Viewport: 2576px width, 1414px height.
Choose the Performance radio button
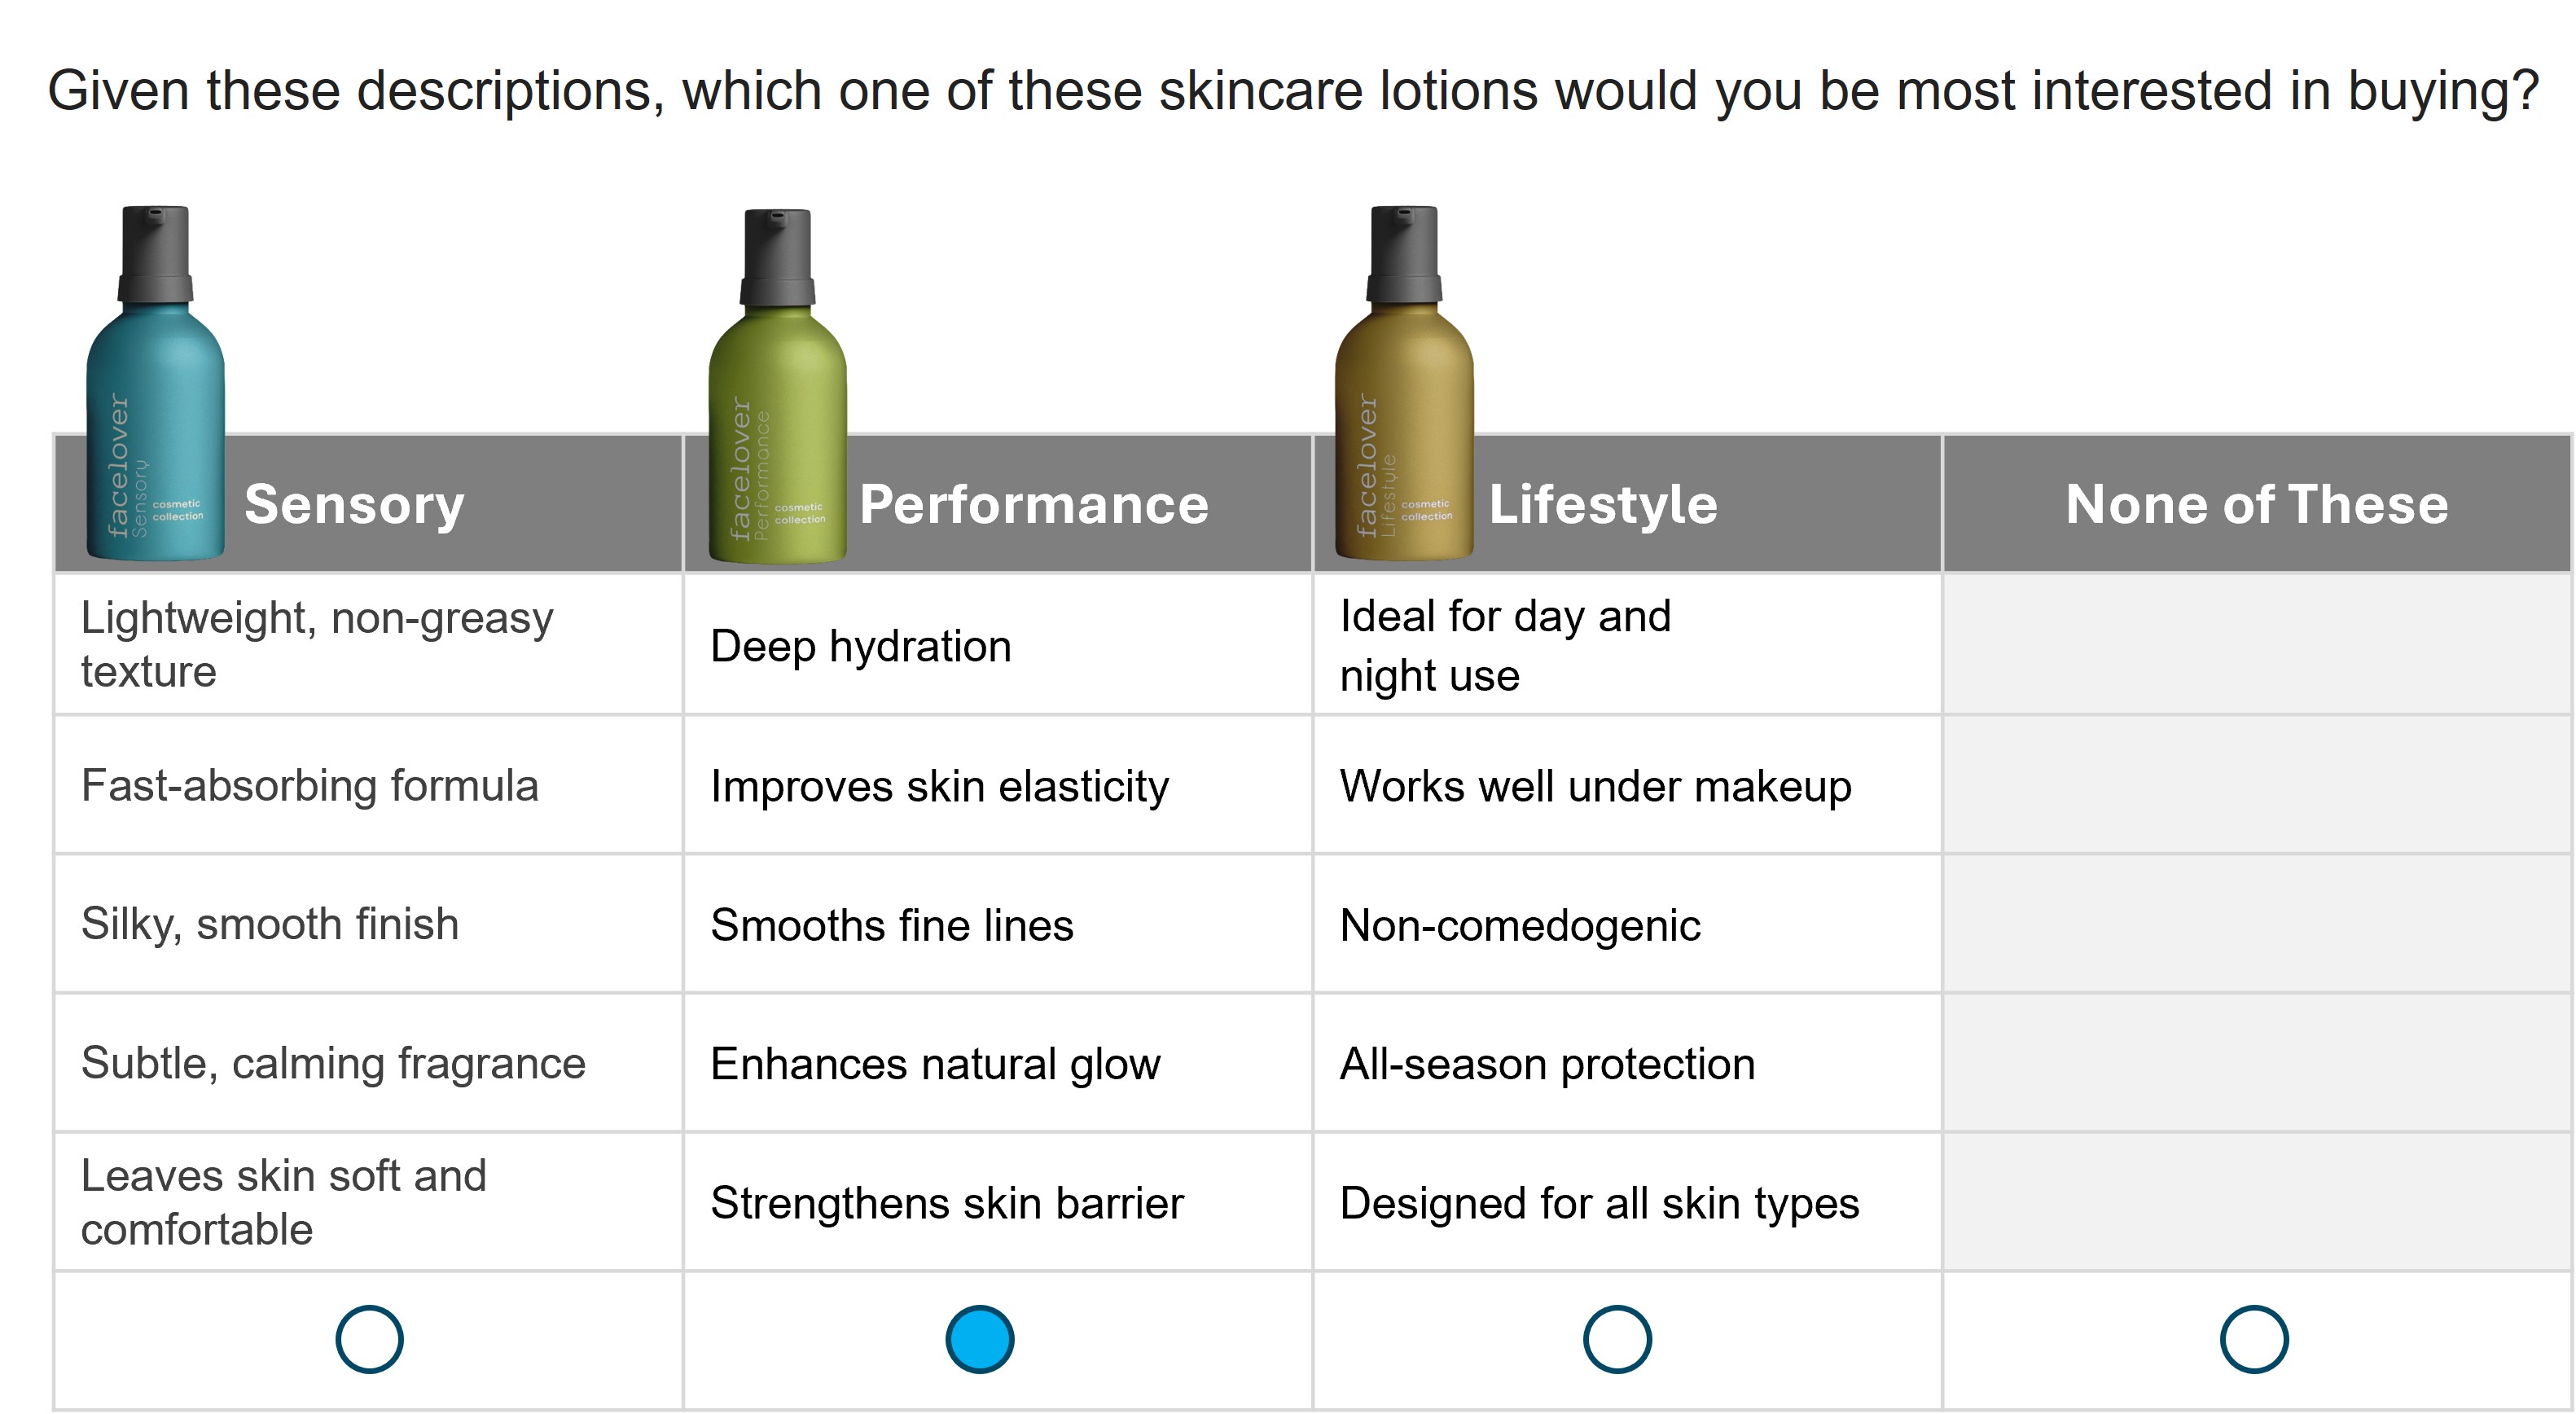979,1339
